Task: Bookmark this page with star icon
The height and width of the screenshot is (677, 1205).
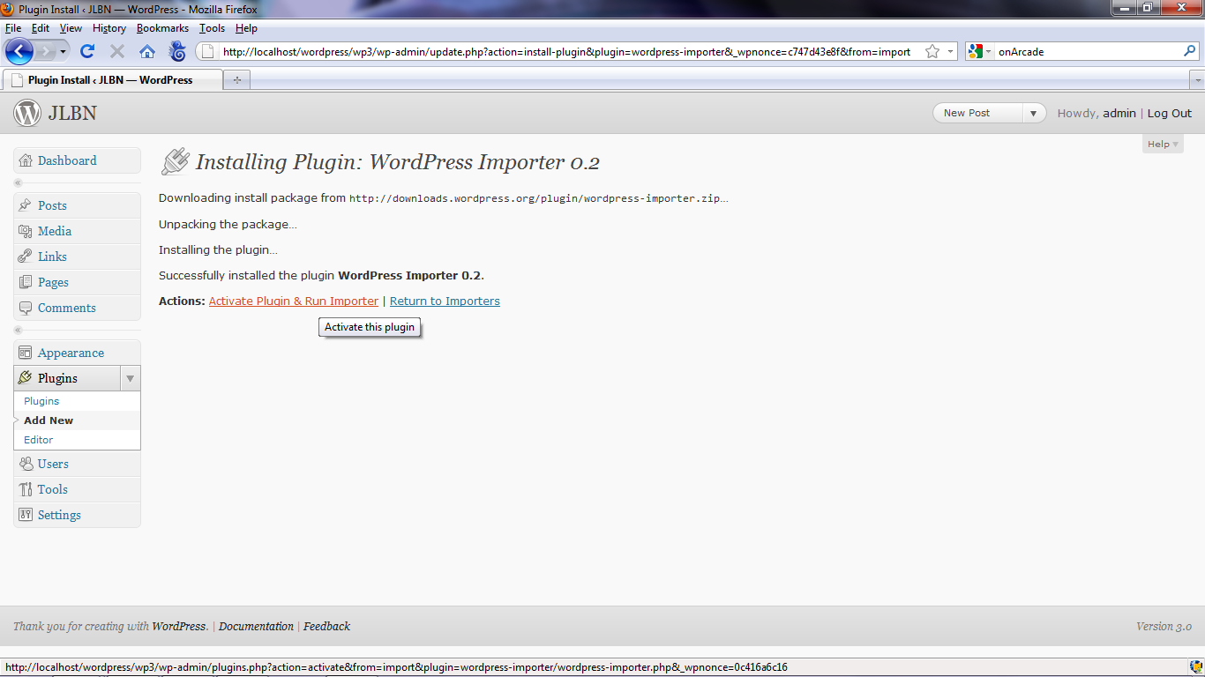Action: coord(932,52)
